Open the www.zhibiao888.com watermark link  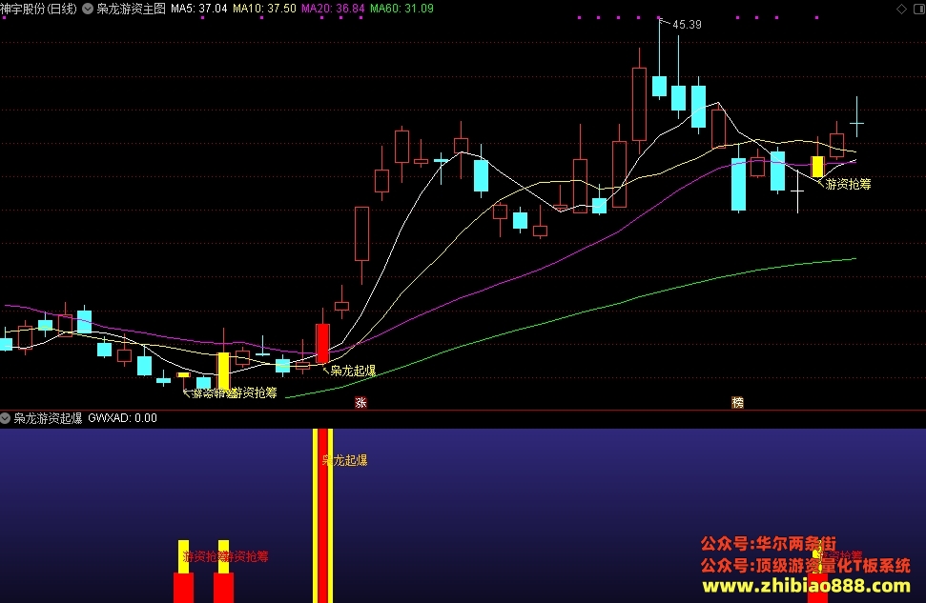pos(806,586)
